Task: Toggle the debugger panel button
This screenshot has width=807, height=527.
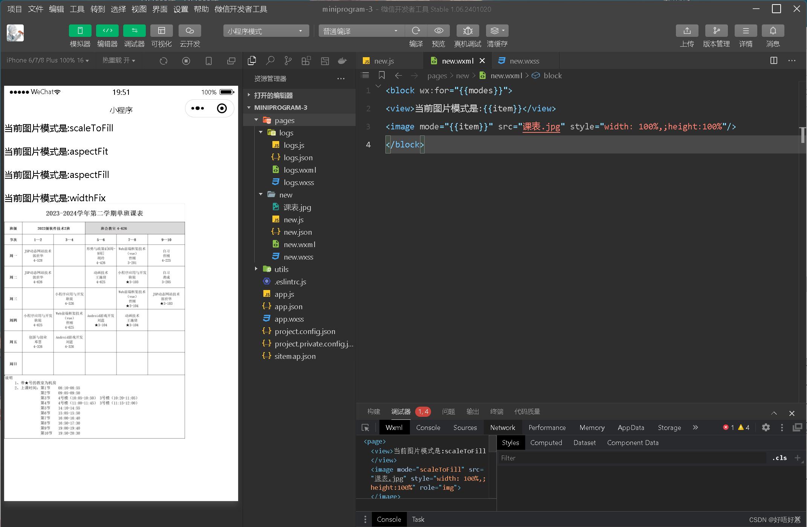Action: [134, 31]
